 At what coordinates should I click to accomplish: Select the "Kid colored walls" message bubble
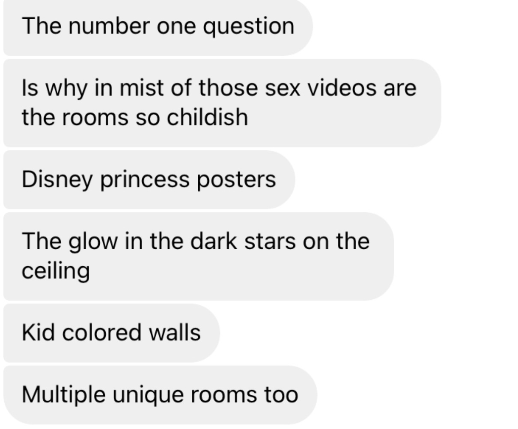coord(112,333)
